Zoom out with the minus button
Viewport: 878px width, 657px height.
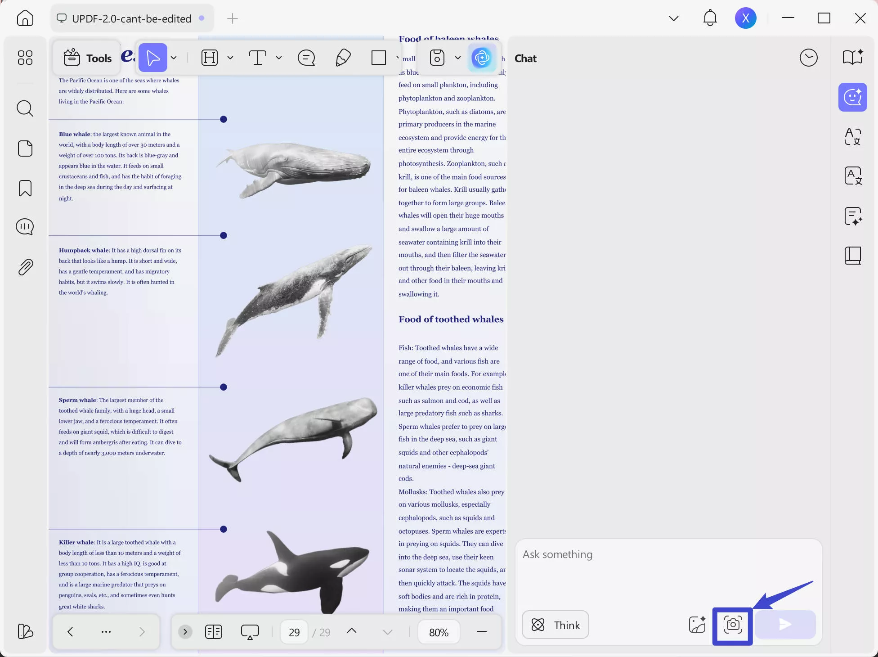(481, 632)
